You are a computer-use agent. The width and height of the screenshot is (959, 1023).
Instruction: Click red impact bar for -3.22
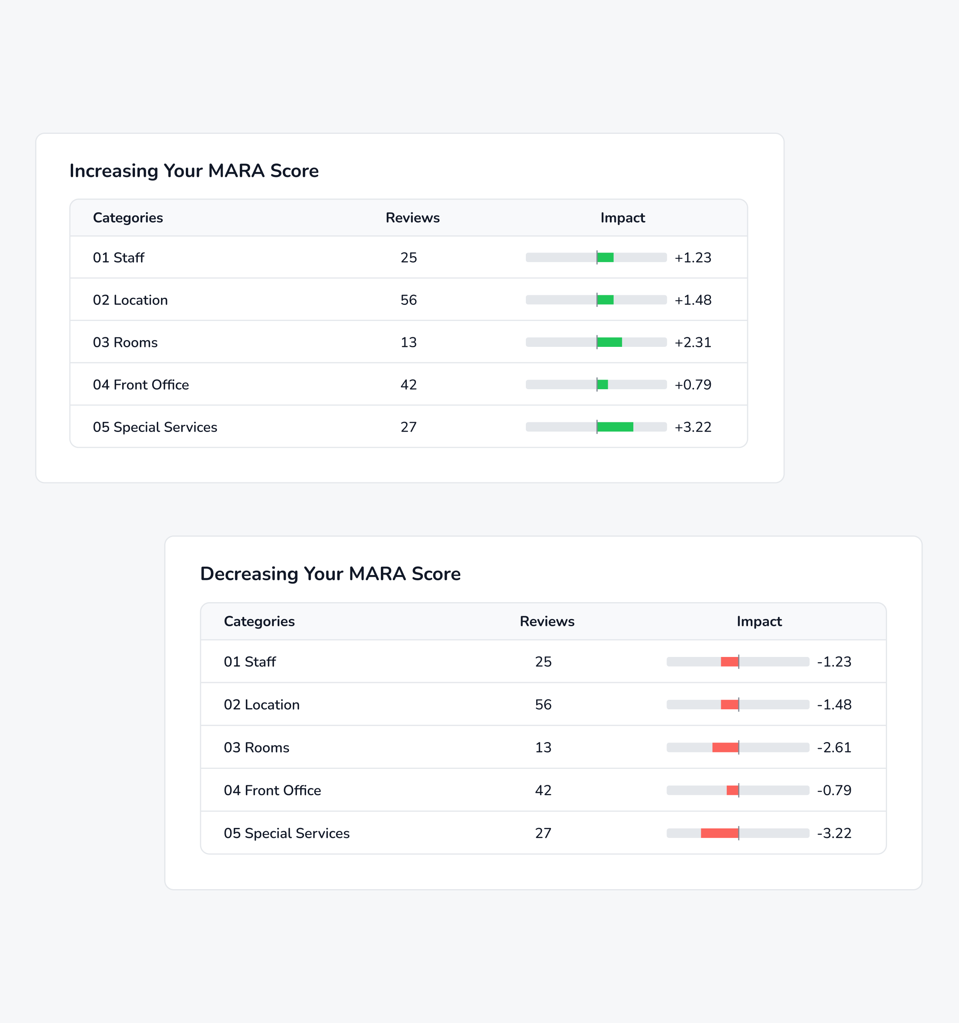pos(720,833)
